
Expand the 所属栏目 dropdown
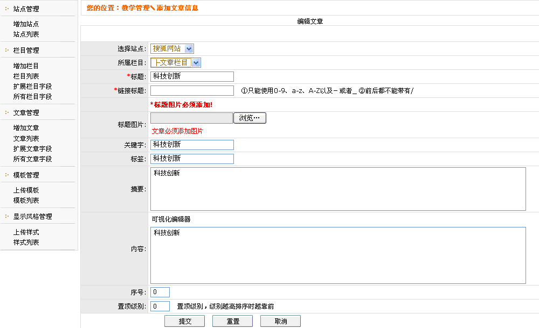[176, 63]
